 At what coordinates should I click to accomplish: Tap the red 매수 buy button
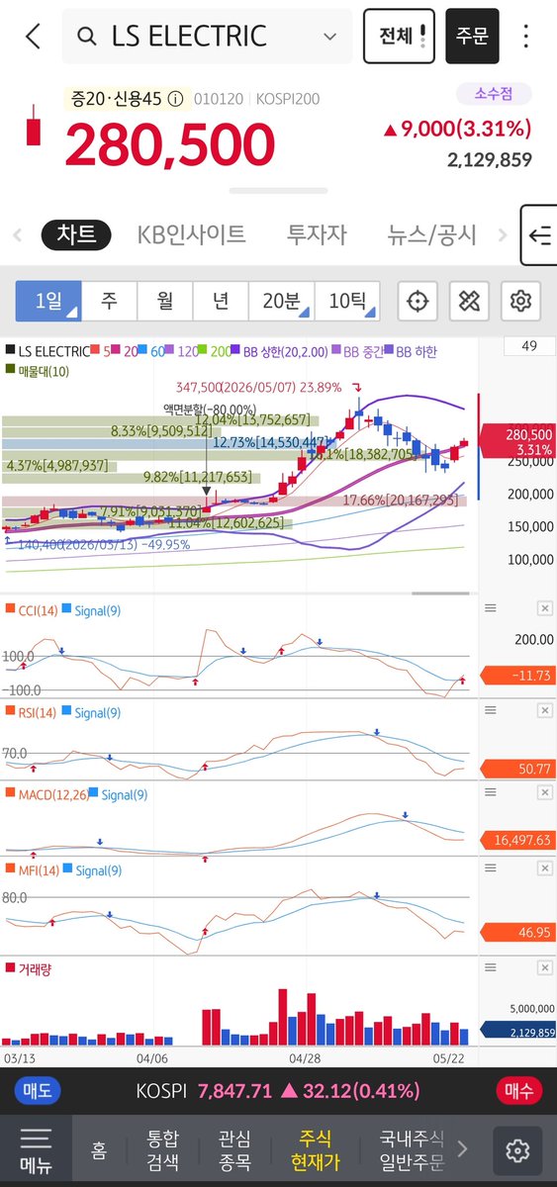518,1091
